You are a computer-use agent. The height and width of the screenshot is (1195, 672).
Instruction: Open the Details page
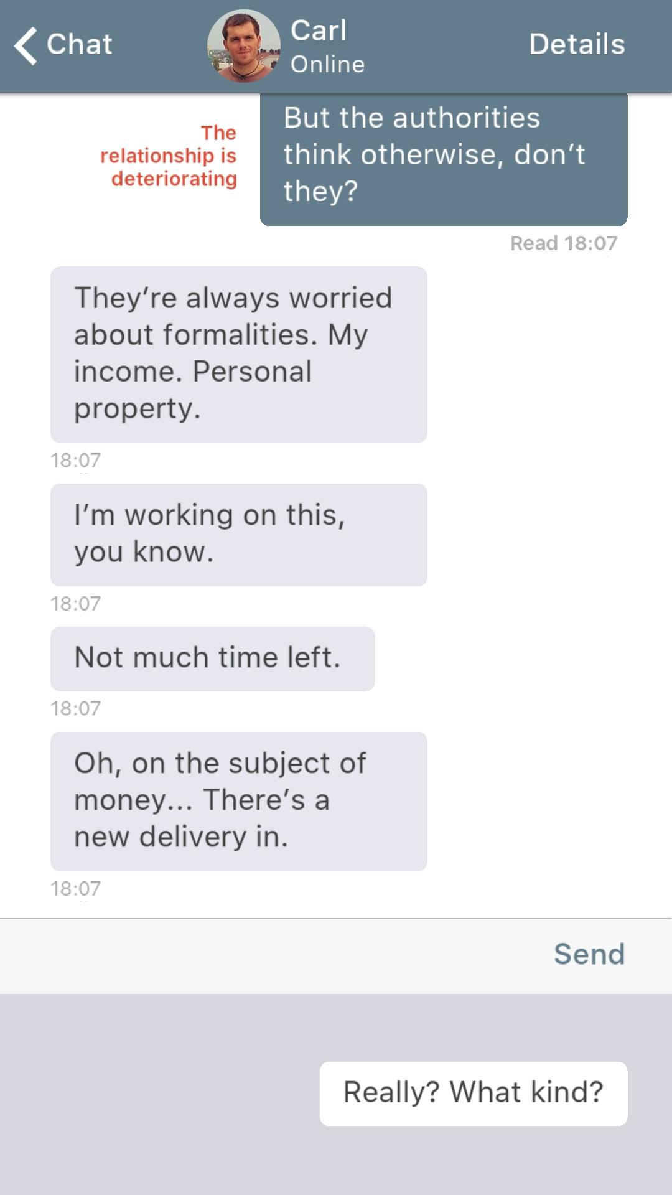pos(577,45)
